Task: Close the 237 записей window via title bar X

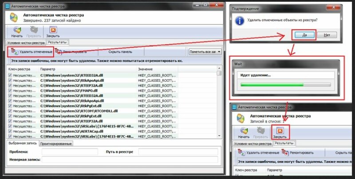Action: tap(217, 5)
